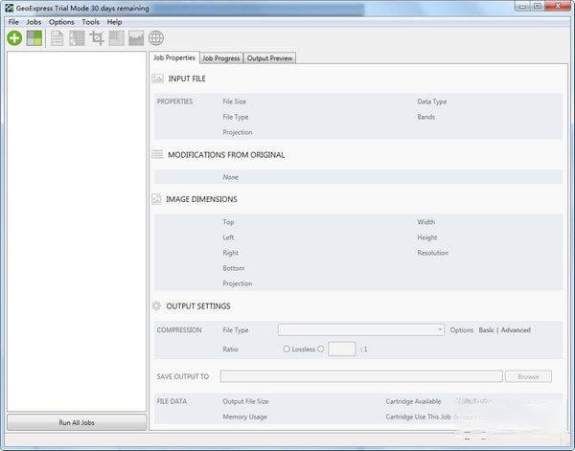Close the GeoExpress window
Screen dimensions: 575x451
[x=558, y=7]
